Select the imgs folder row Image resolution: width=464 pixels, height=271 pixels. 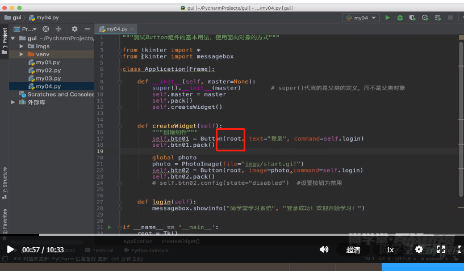52,46
